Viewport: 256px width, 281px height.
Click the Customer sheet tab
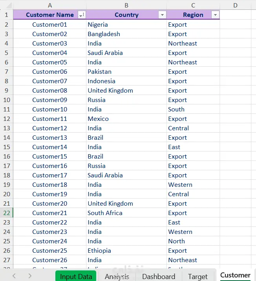(x=235, y=276)
